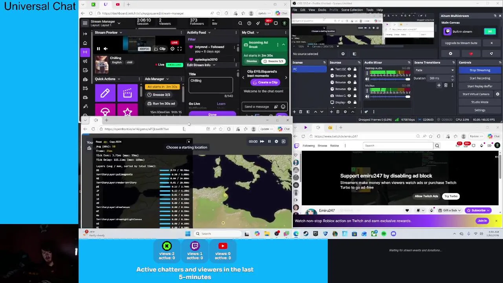Expand the Quick Actions dropdown
The width and height of the screenshot is (503, 283).
[x=119, y=79]
